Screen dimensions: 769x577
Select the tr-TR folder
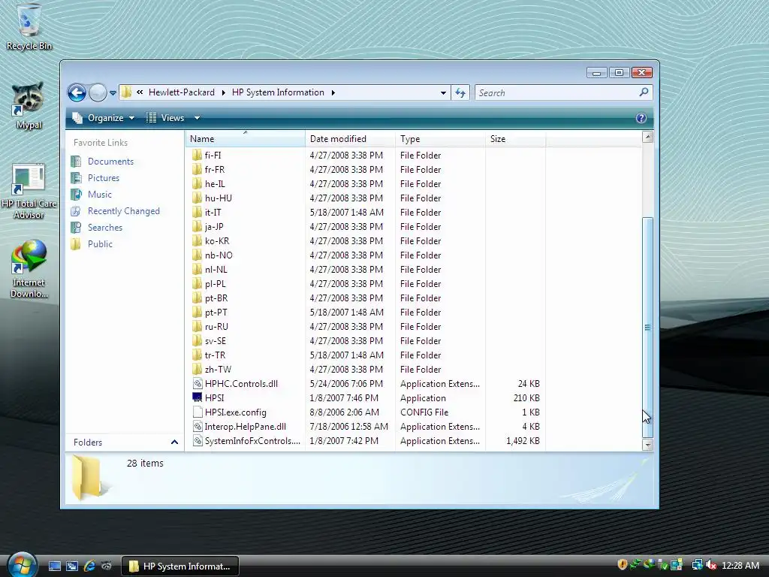point(215,355)
